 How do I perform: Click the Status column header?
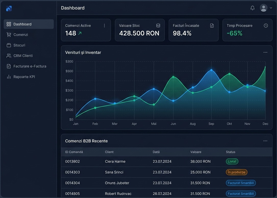pyautogui.click(x=231, y=152)
